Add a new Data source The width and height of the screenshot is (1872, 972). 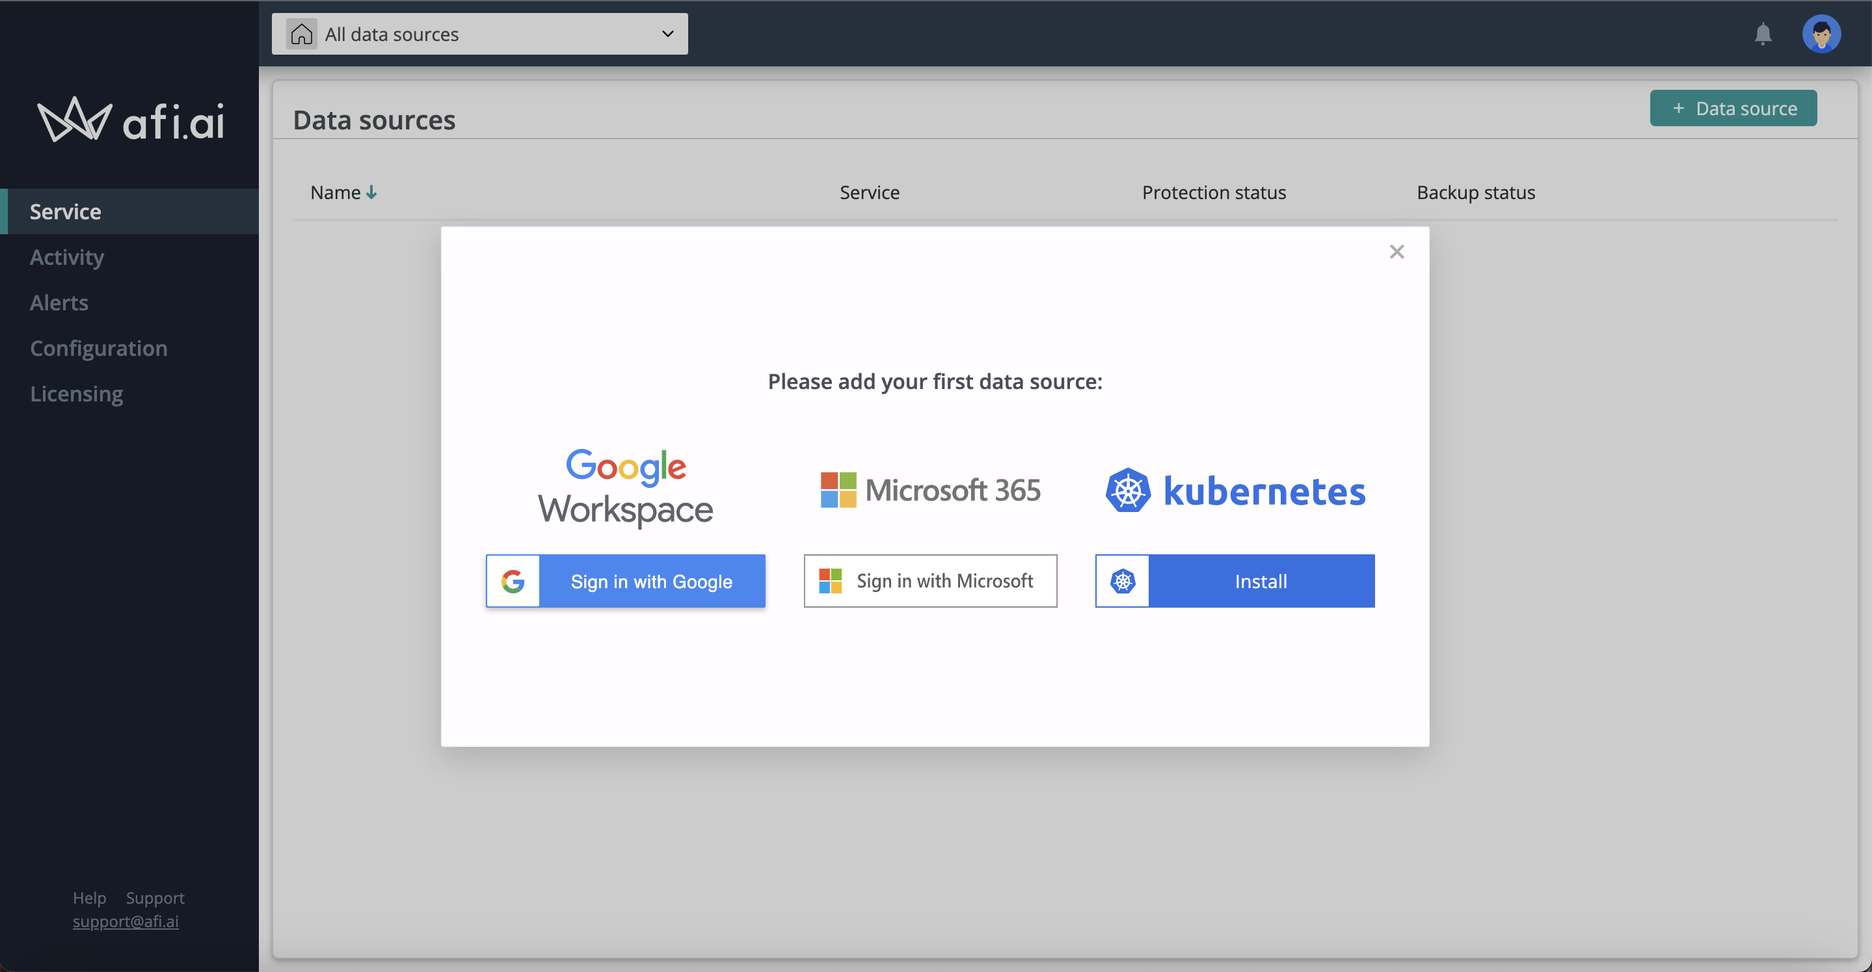tap(1733, 108)
